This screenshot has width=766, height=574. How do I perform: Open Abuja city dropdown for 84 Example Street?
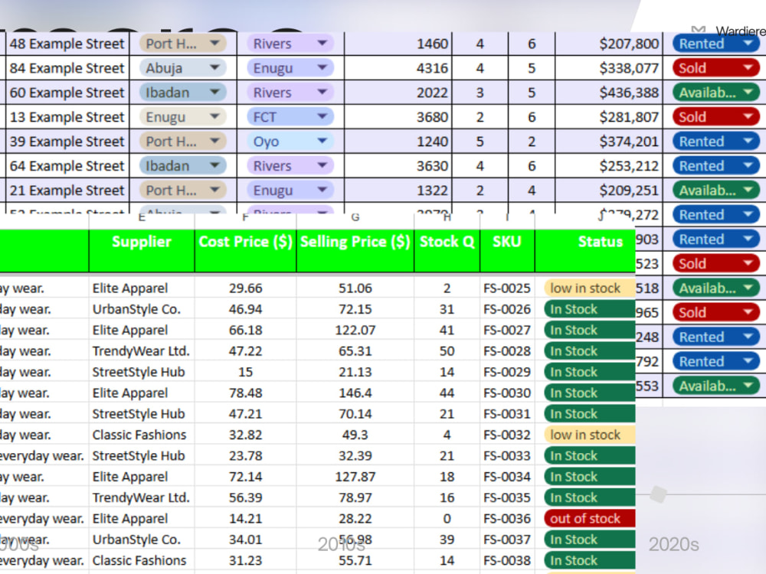click(183, 68)
